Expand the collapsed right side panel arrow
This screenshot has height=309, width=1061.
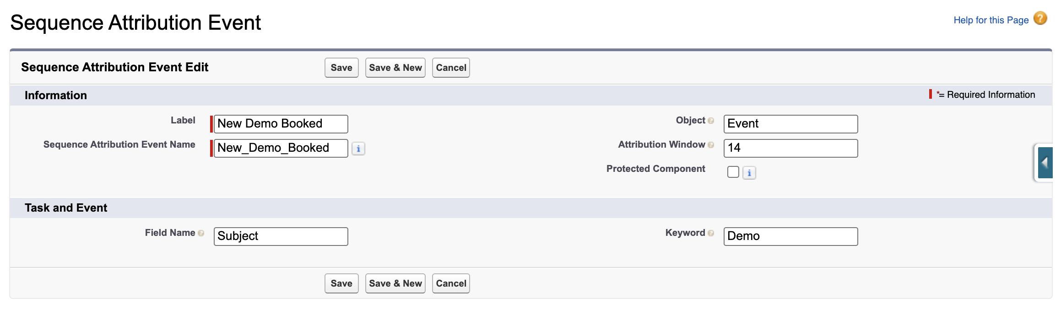pyautogui.click(x=1045, y=162)
